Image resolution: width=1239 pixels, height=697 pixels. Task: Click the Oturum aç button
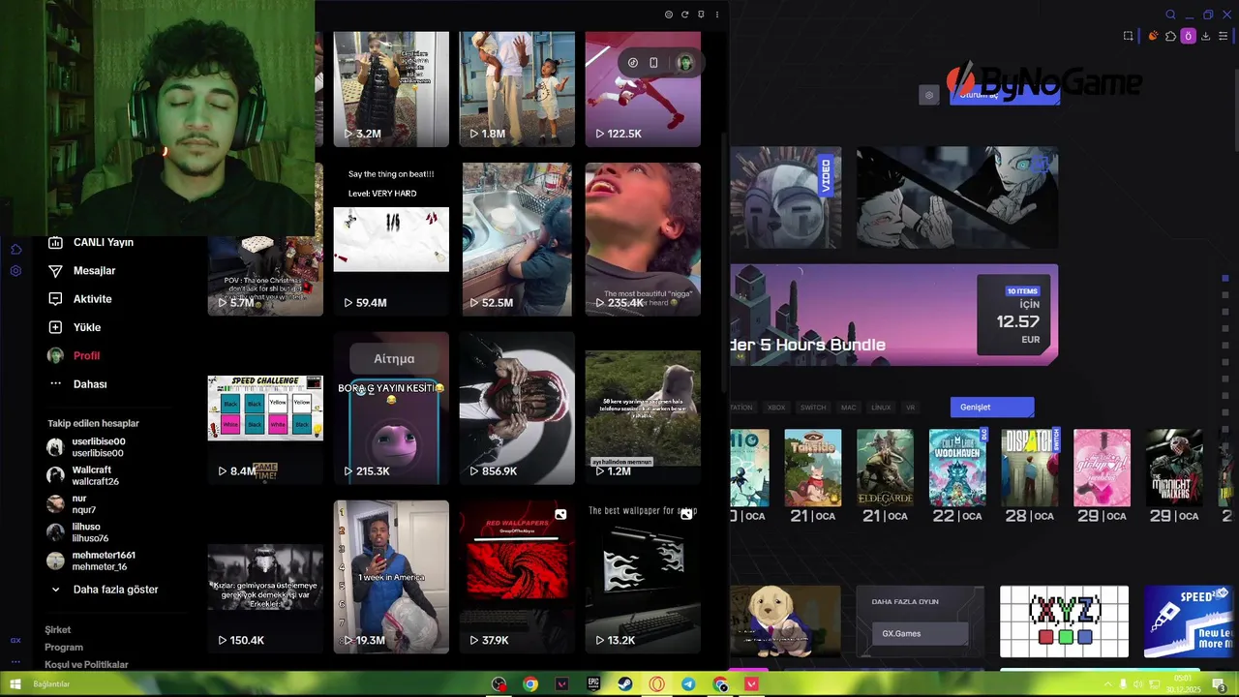point(1005,95)
